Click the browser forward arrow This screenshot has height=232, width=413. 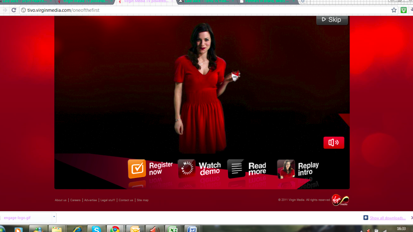(x=5, y=10)
